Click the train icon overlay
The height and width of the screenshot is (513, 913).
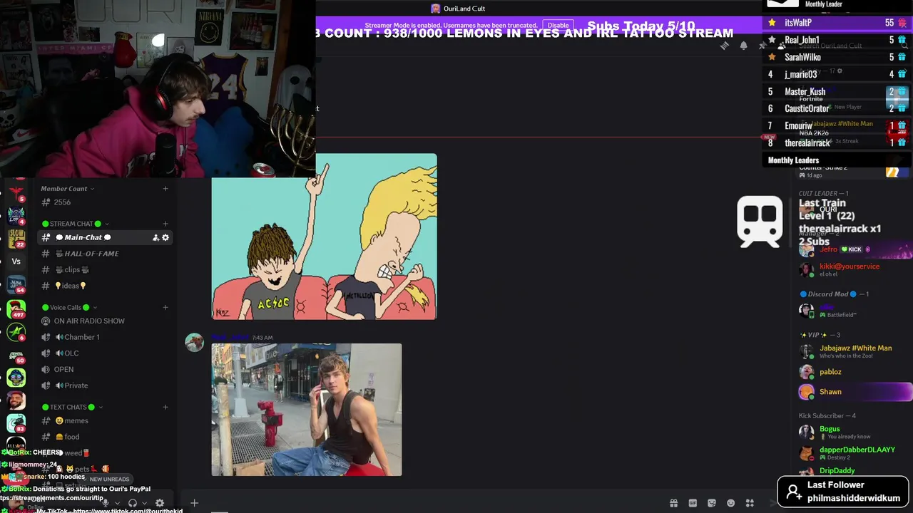coord(760,222)
